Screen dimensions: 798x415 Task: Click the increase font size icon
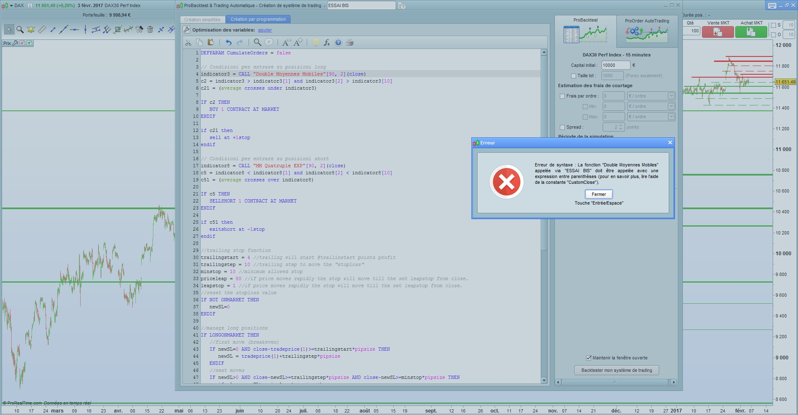pyautogui.click(x=298, y=42)
